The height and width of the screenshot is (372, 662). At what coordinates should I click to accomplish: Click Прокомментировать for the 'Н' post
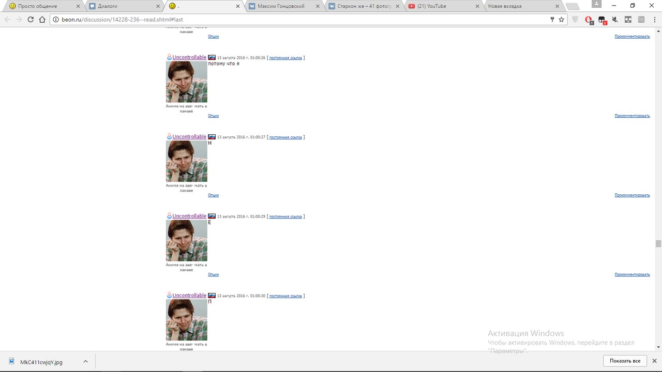pos(632,195)
